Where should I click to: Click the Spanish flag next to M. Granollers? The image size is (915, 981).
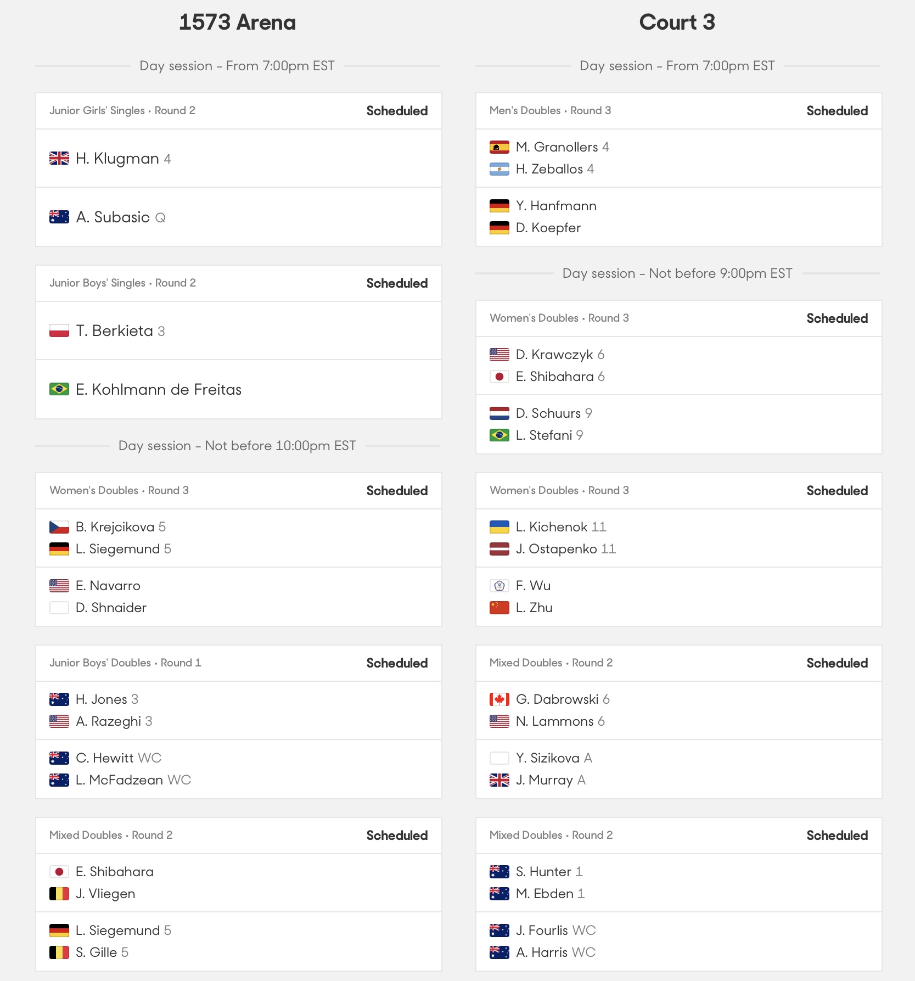point(499,147)
